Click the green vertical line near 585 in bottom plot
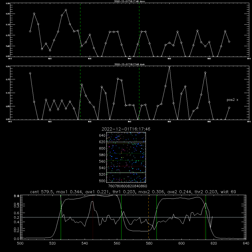The width and height of the screenshot is (252, 252). point(156,217)
